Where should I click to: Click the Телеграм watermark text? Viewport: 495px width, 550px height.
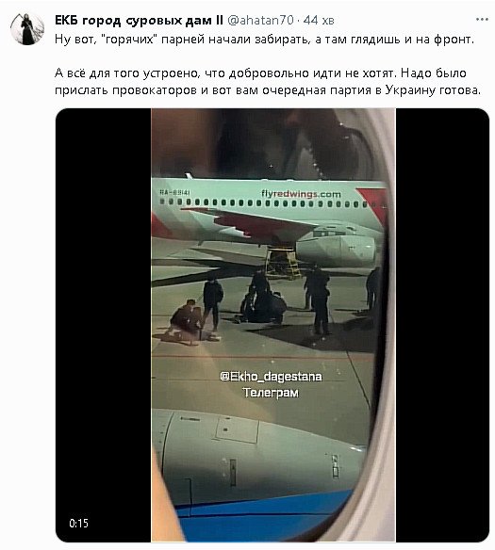tap(271, 392)
